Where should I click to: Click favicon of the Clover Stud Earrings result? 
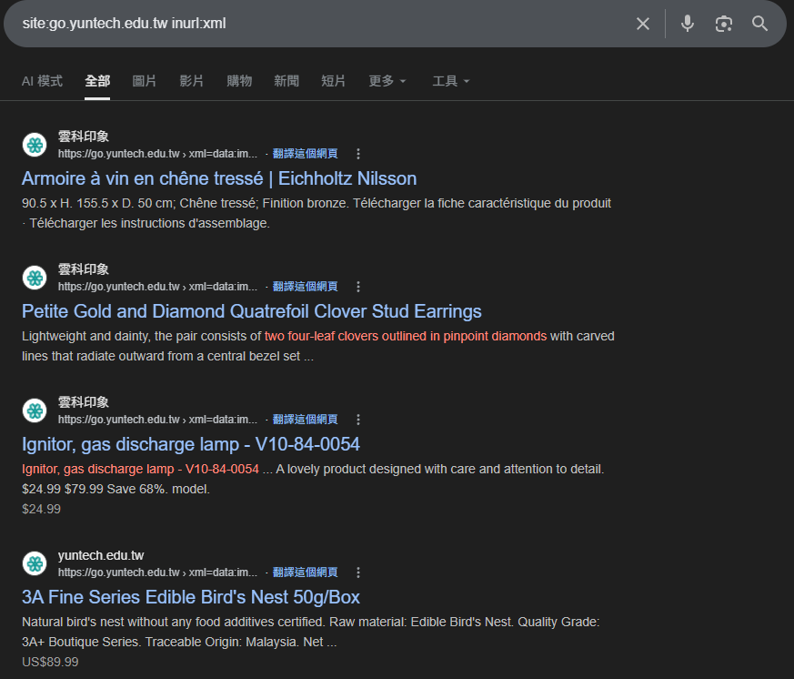[35, 278]
